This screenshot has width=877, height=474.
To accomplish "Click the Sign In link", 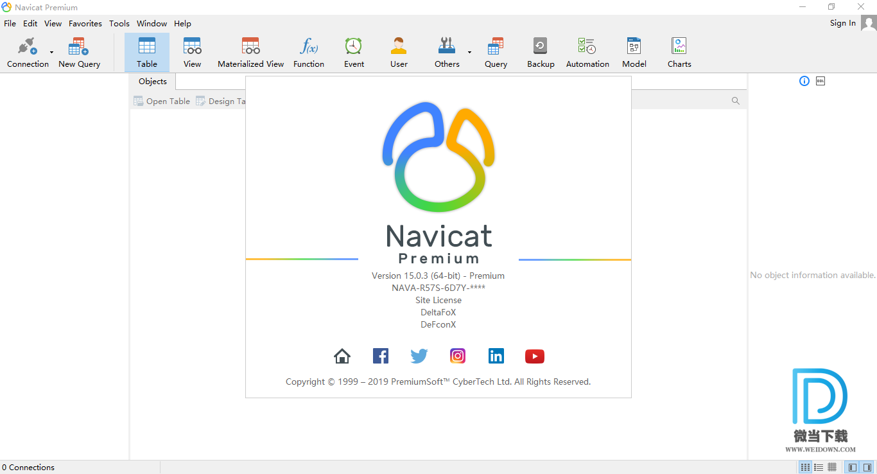I will [x=842, y=23].
